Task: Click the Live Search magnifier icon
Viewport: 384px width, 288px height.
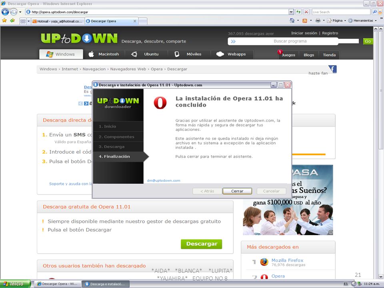Action: pyautogui.click(x=374, y=12)
